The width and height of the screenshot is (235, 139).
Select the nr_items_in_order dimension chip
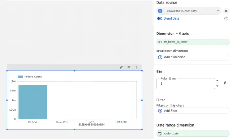[x=193, y=42]
